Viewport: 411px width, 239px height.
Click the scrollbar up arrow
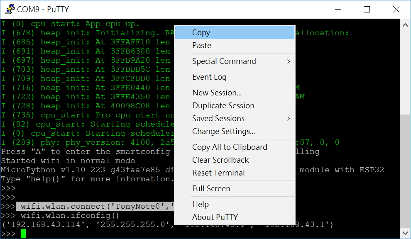[x=406, y=24]
